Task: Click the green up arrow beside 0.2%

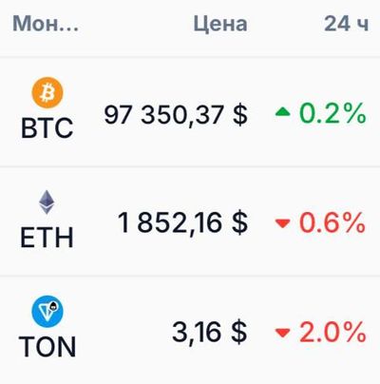Action: [x=283, y=111]
